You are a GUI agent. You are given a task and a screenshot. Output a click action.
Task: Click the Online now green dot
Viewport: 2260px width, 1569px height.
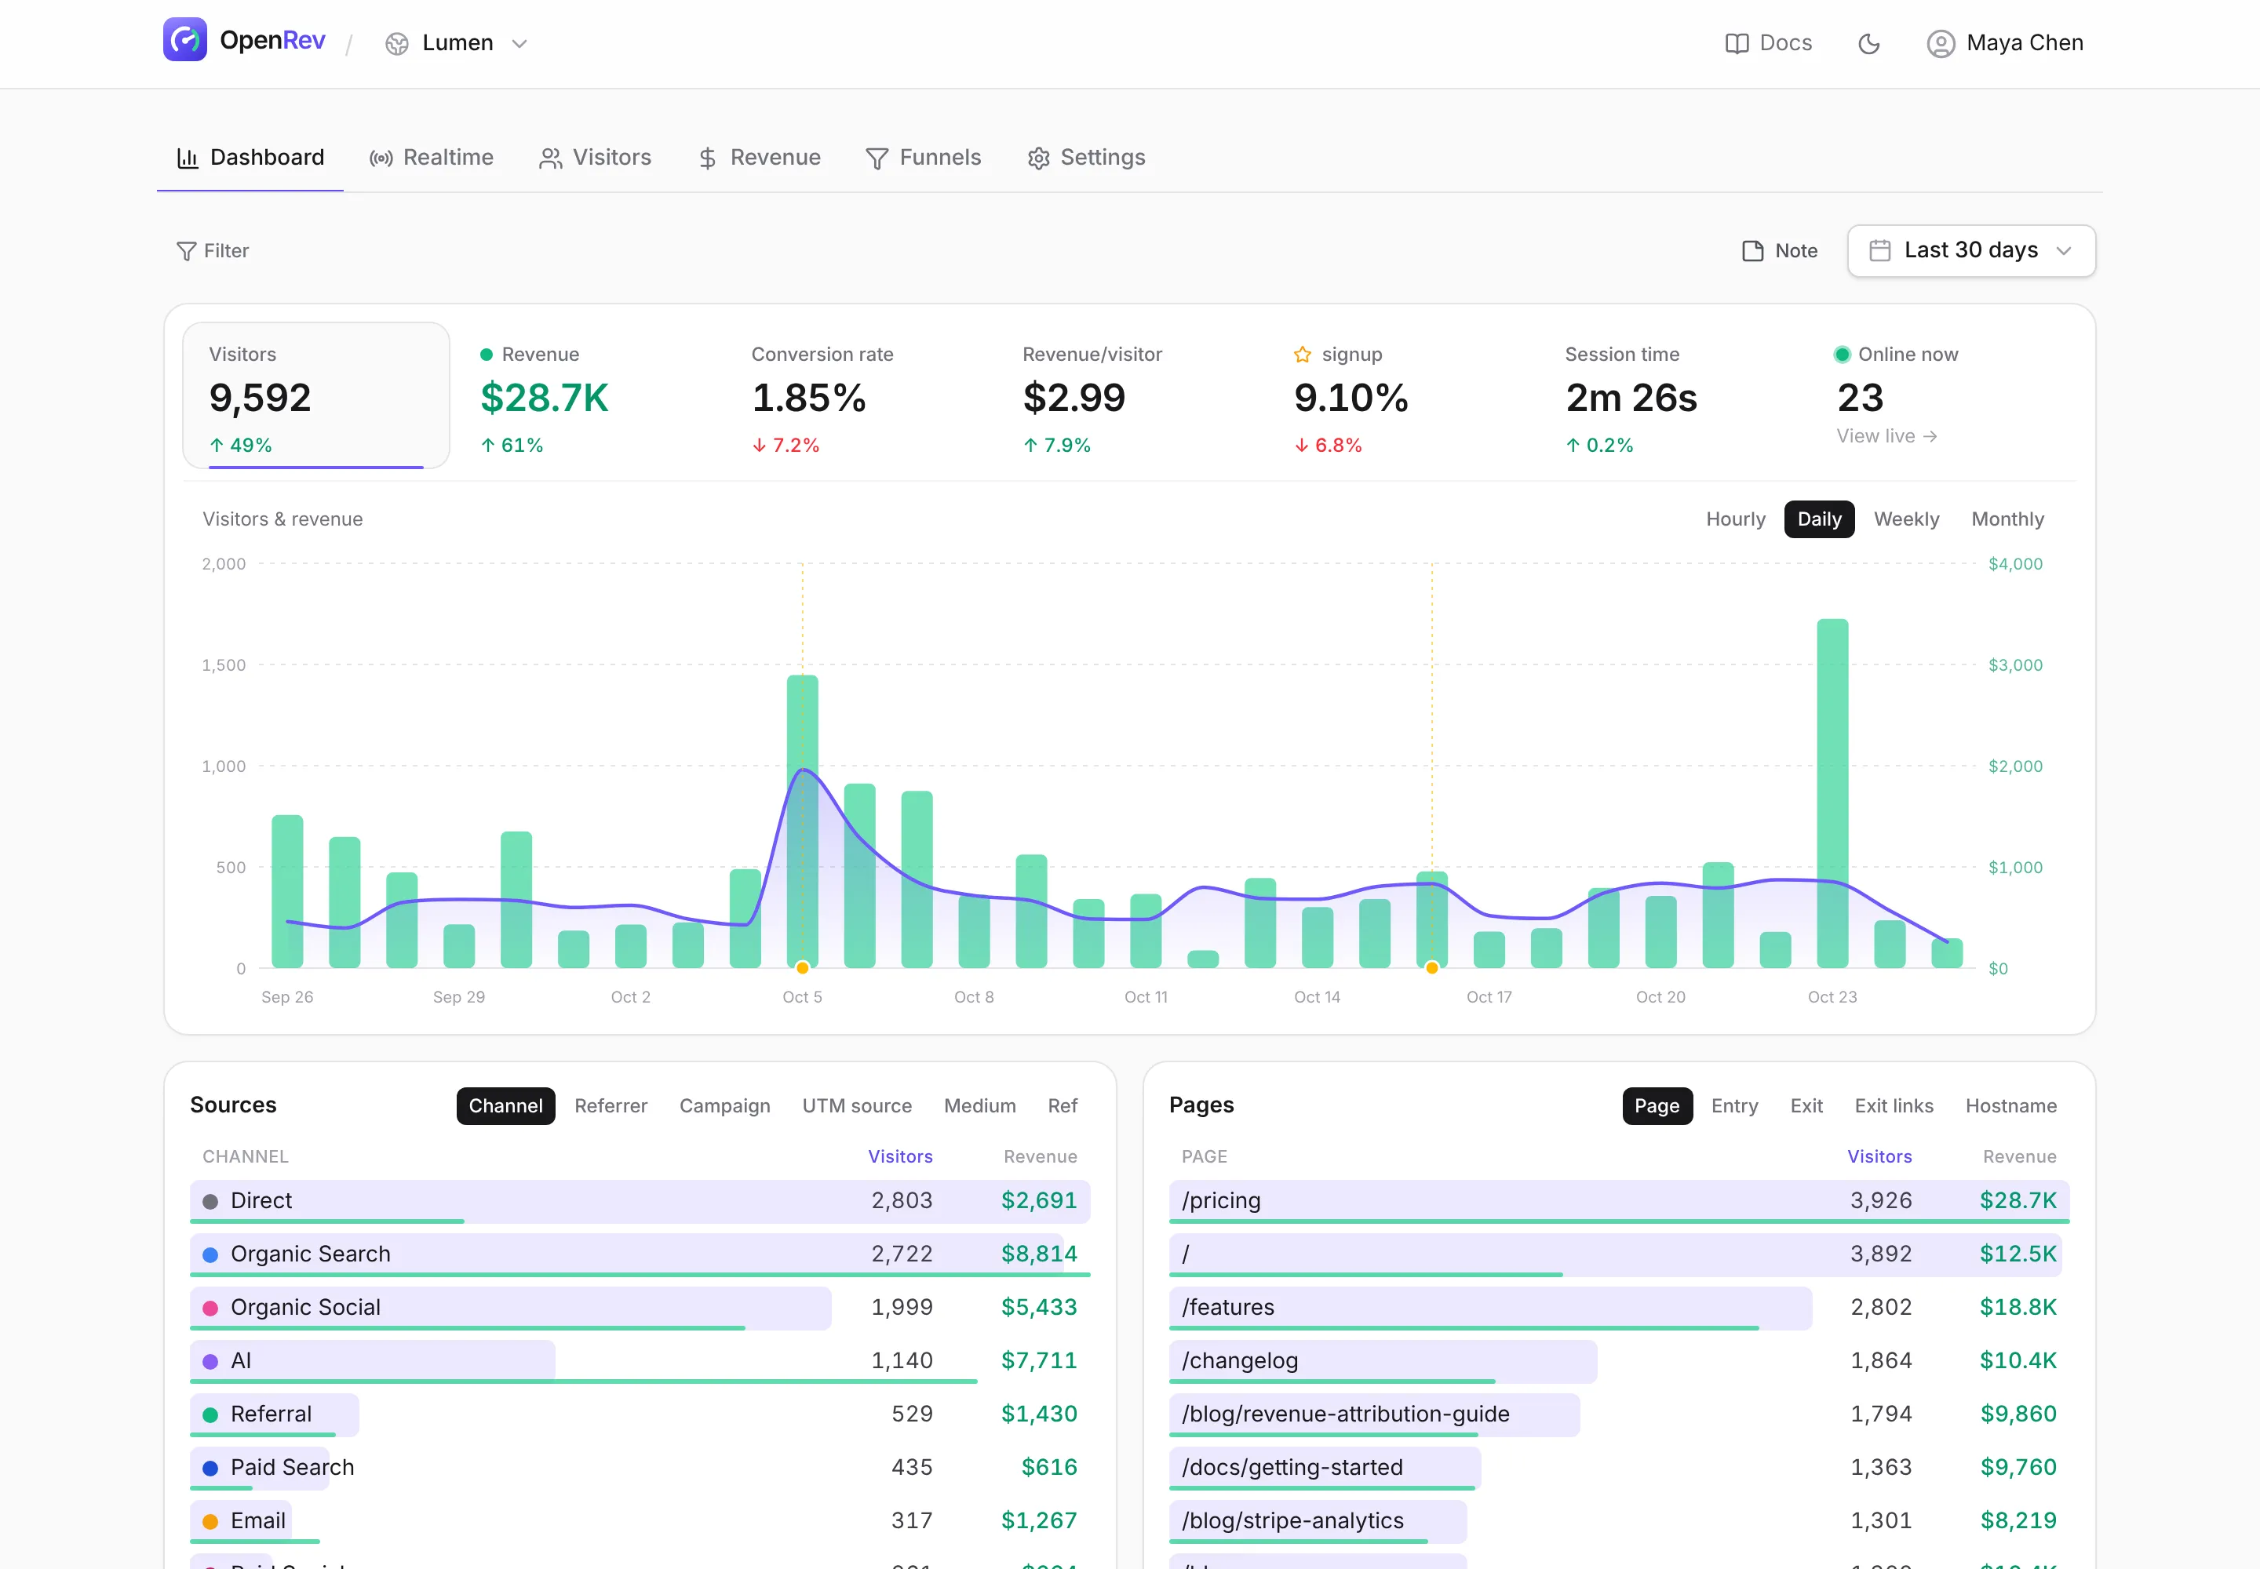[x=1842, y=354]
